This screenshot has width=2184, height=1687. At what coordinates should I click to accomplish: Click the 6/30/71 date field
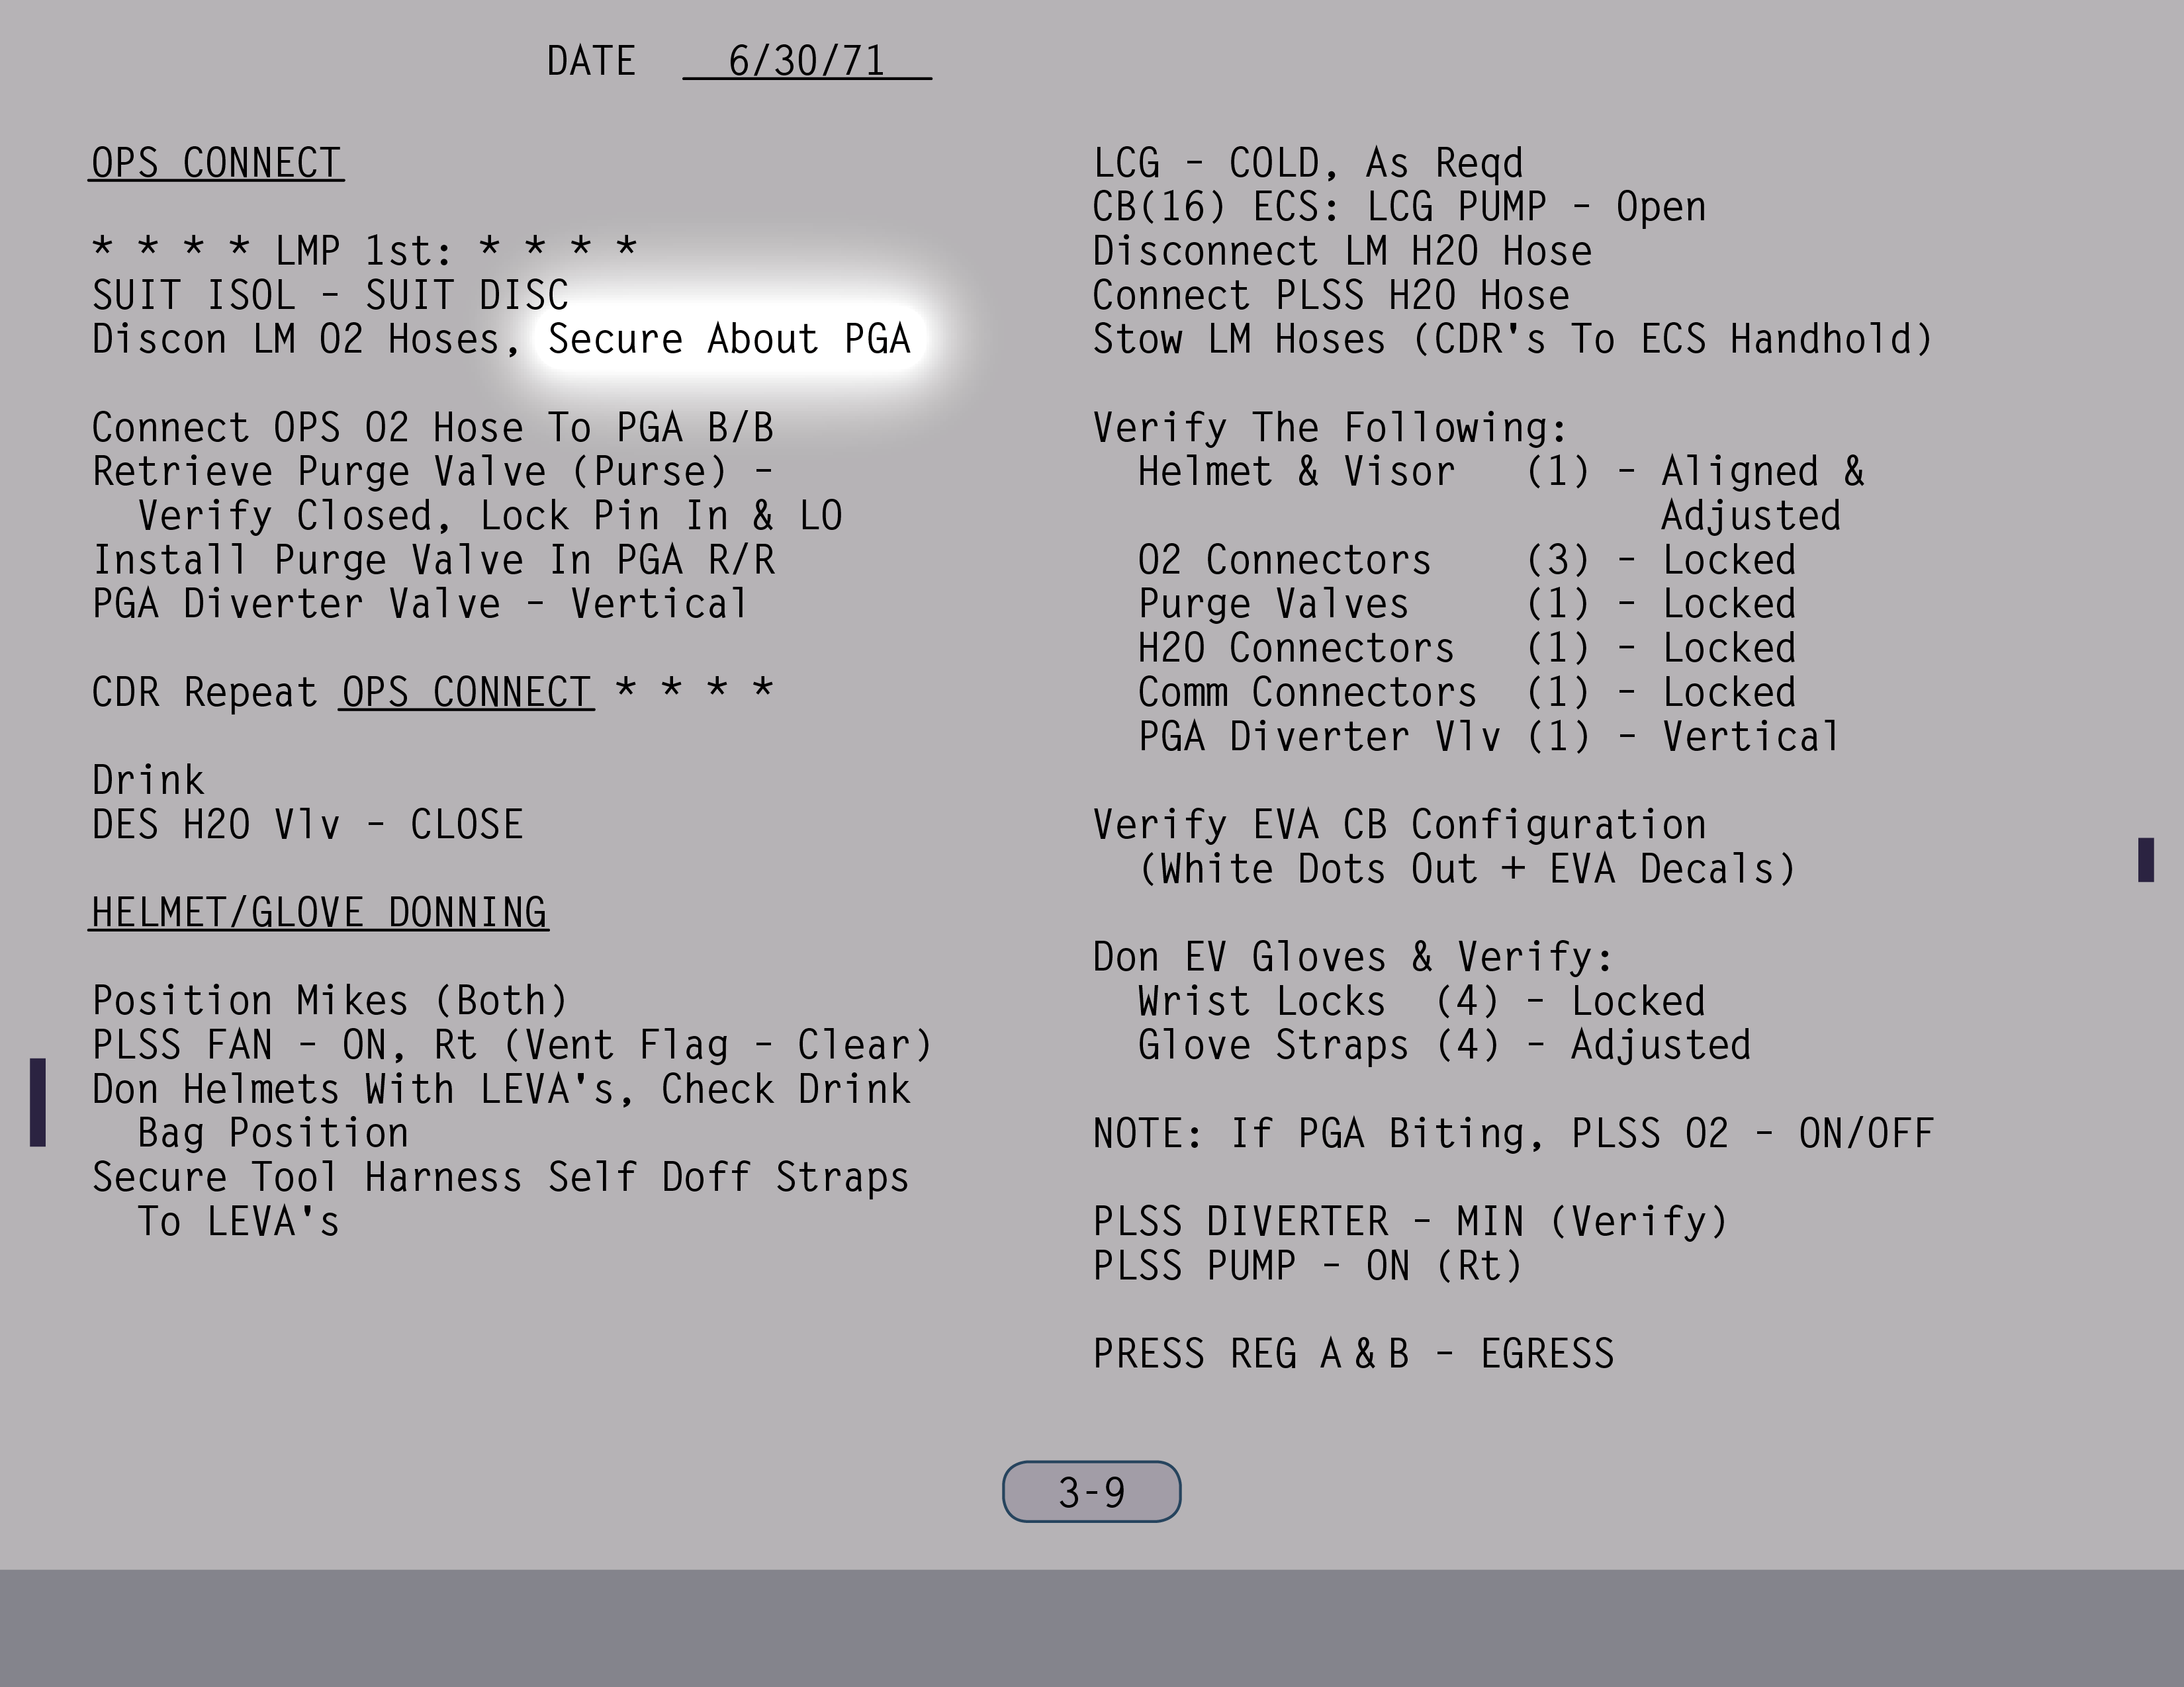[806, 61]
